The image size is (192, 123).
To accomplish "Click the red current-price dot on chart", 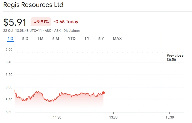I will (x=103, y=93).
